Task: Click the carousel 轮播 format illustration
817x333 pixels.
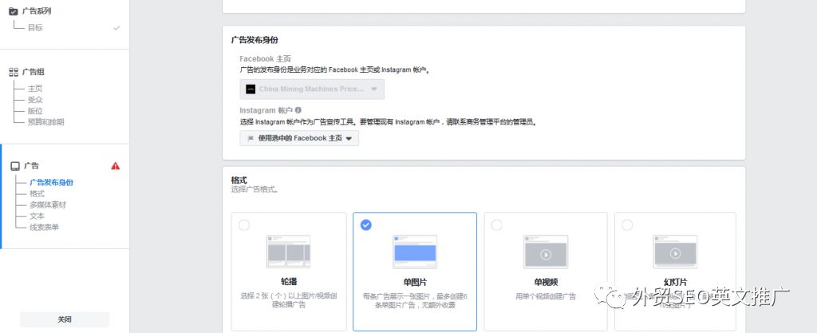Action: [288, 252]
